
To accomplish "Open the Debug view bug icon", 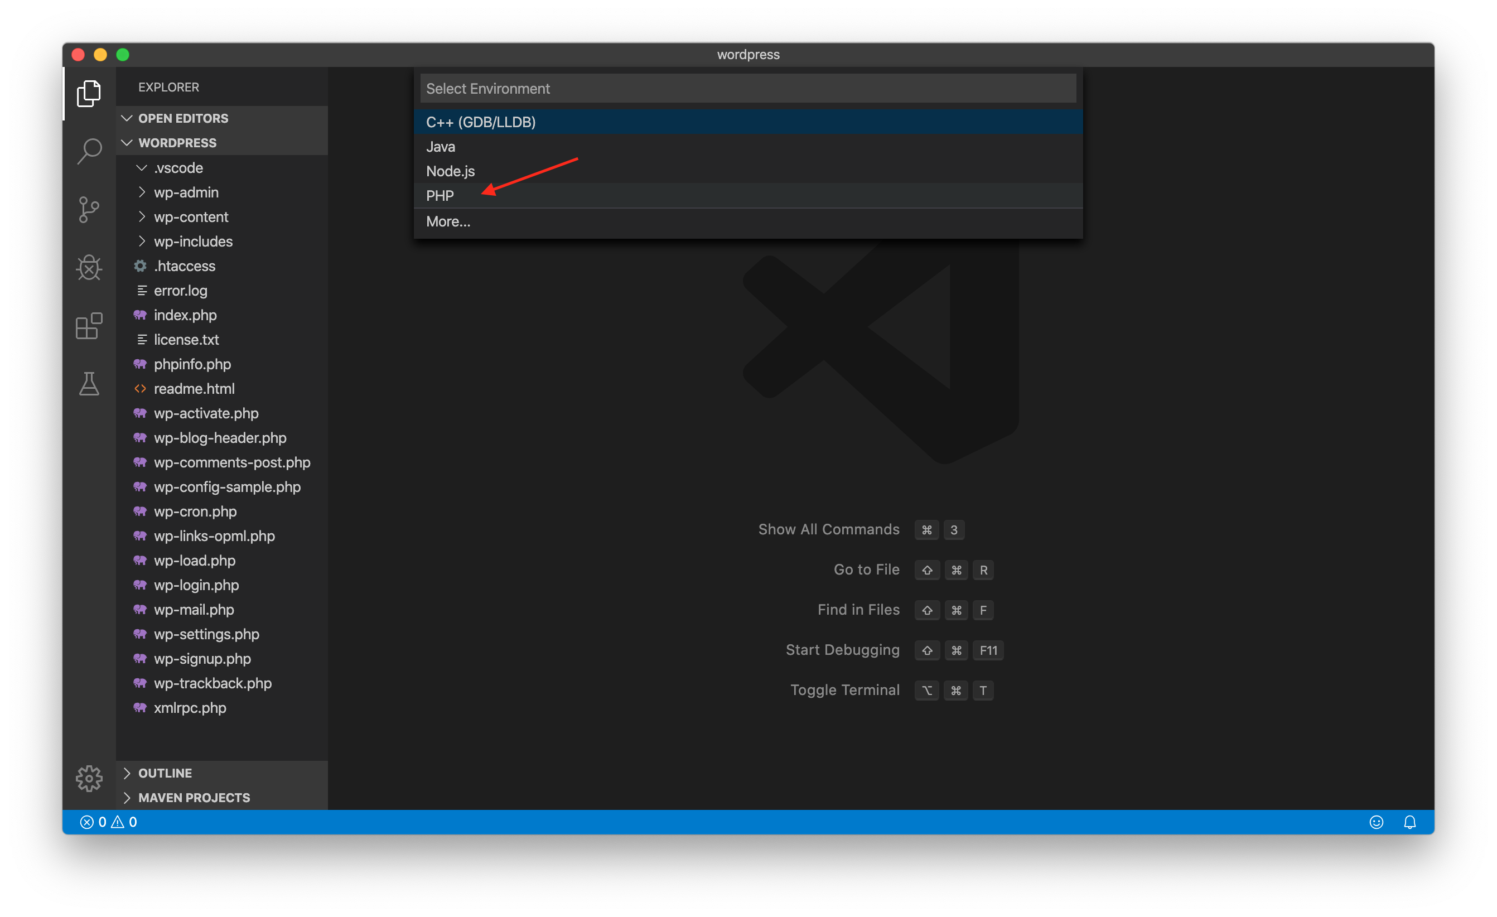I will (x=89, y=267).
